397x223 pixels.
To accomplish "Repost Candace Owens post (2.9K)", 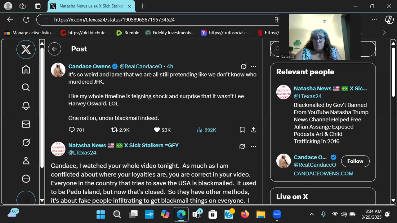I will [120, 130].
